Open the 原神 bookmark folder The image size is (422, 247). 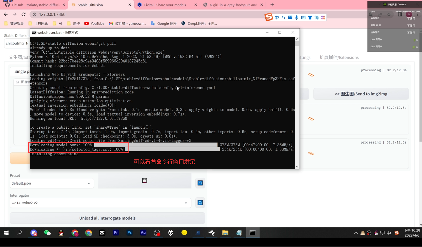(73, 23)
